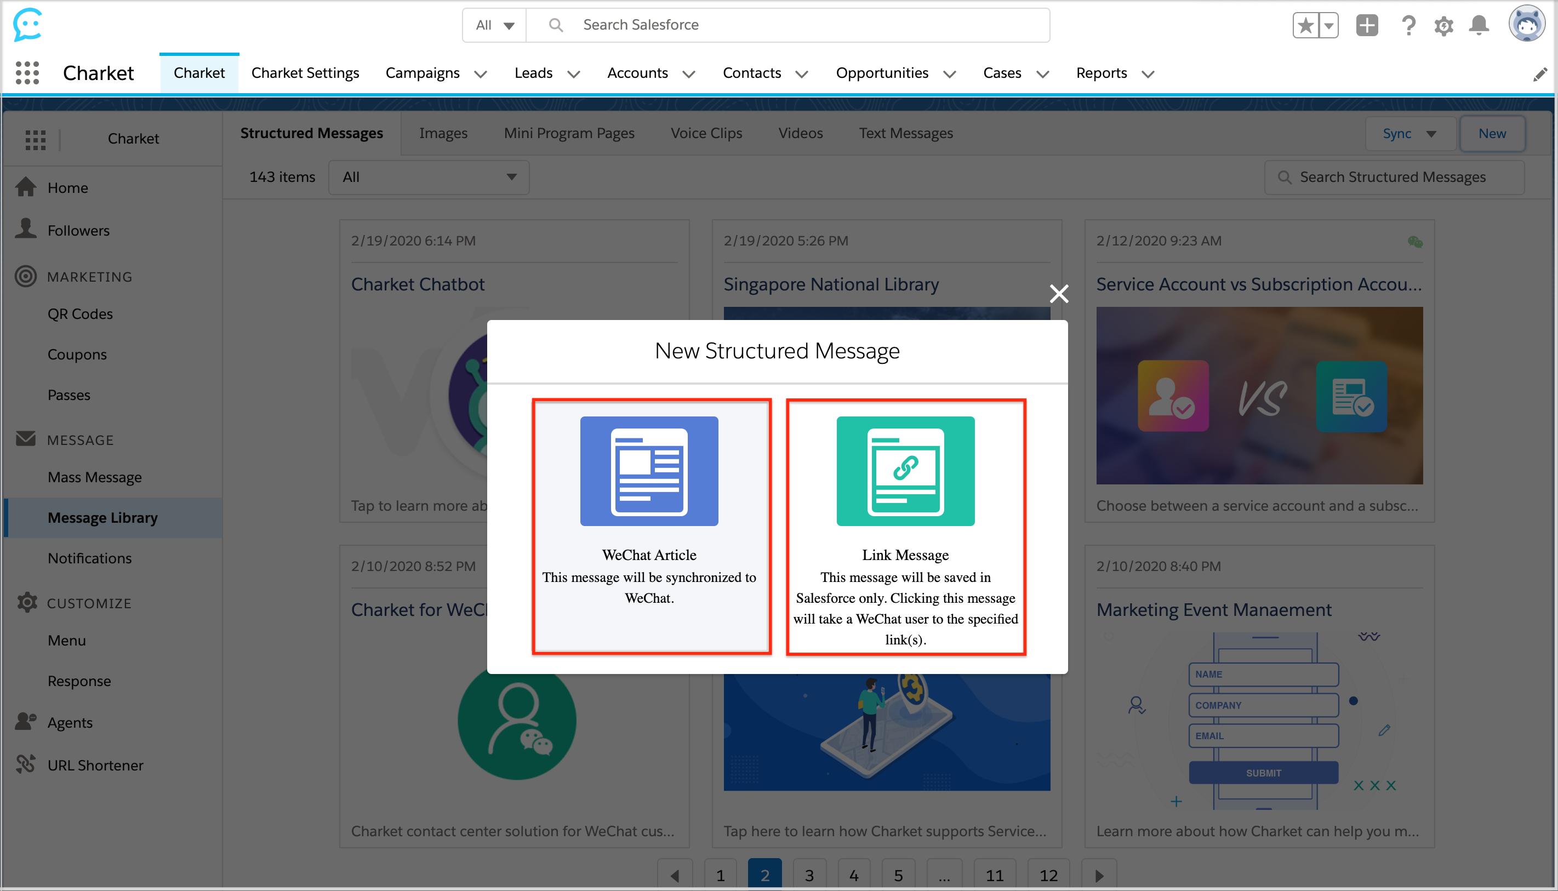
Task: Click the search magnifier icon in Salesforce search
Action: pos(555,25)
